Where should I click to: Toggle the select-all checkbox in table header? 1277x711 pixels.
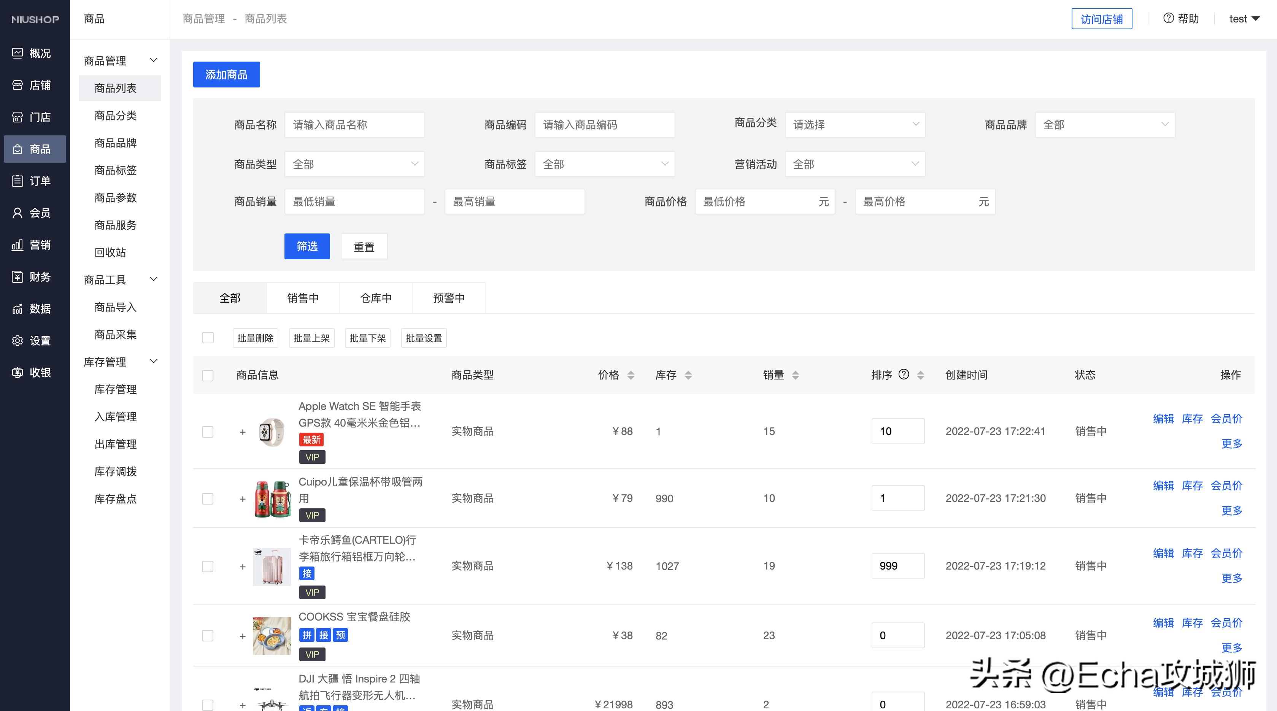pyautogui.click(x=208, y=375)
